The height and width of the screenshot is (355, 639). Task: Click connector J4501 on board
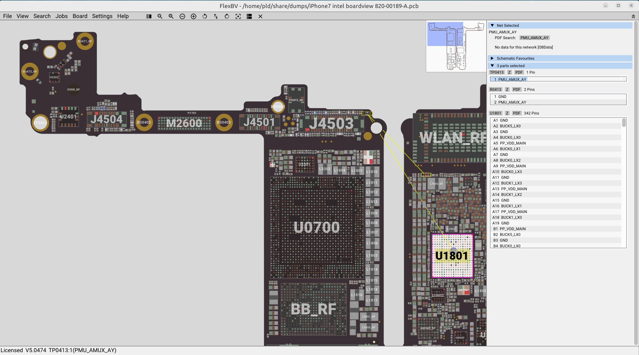259,122
